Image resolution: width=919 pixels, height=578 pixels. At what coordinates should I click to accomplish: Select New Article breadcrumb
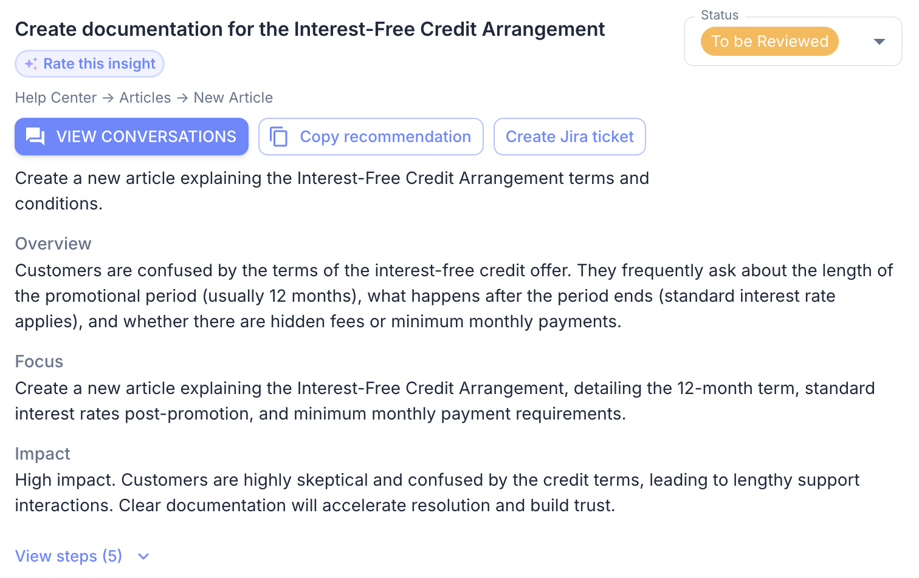tap(233, 98)
